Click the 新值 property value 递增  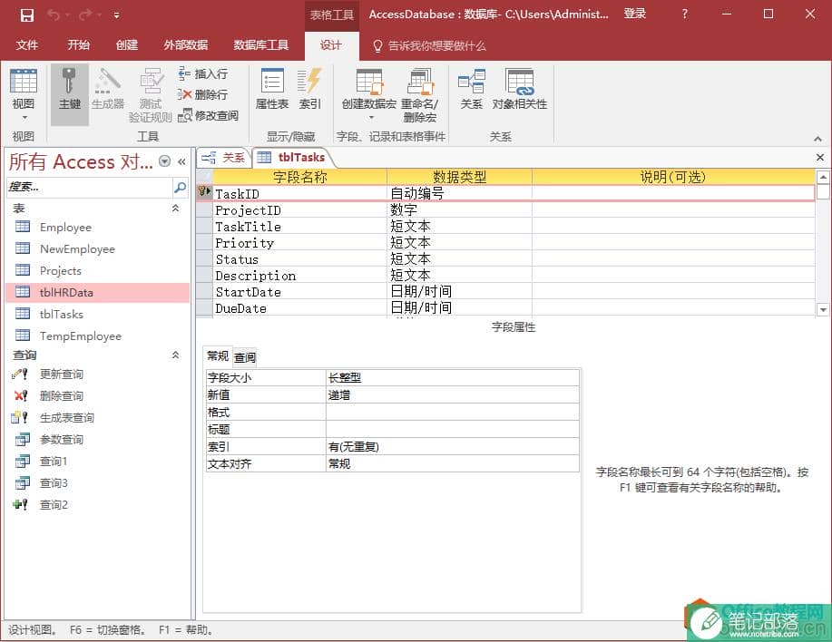coord(452,395)
